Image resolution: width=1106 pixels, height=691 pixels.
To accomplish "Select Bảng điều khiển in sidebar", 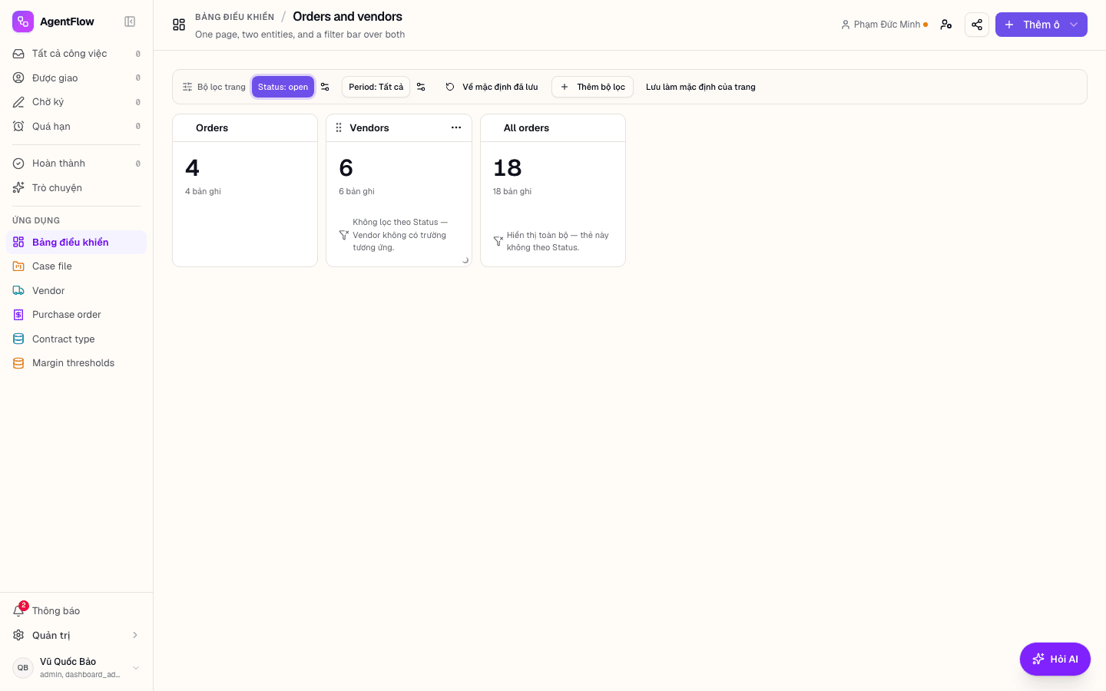I will click(77, 242).
